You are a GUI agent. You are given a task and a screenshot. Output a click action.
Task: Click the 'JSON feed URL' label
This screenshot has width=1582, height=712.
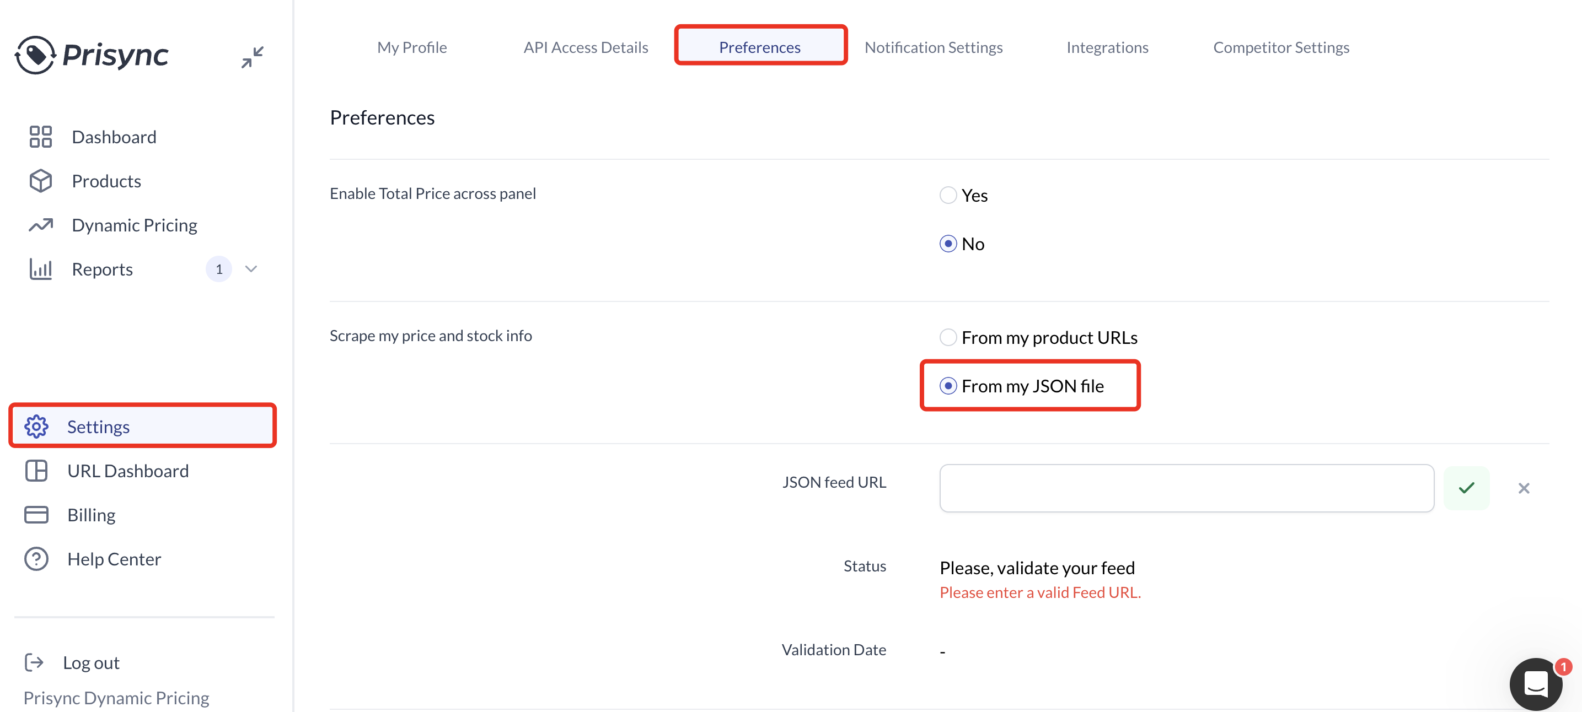(x=834, y=482)
